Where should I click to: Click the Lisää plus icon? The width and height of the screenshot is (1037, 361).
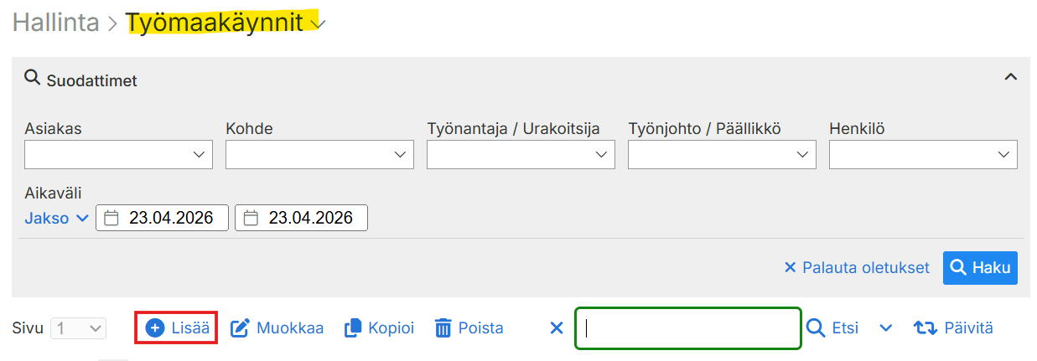click(x=155, y=328)
